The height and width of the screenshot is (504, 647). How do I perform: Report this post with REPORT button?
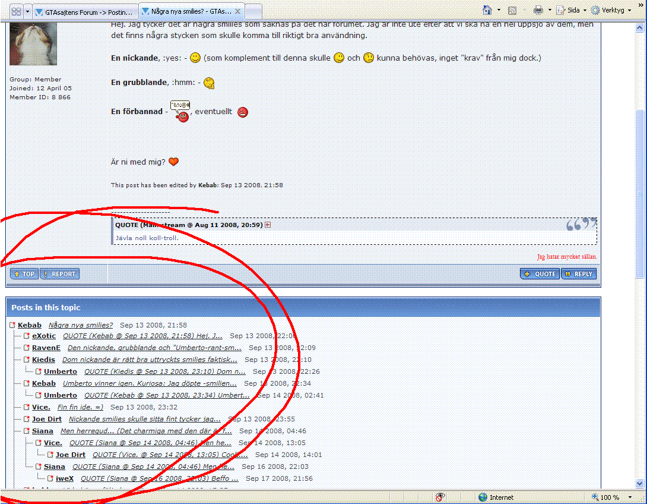click(x=60, y=274)
